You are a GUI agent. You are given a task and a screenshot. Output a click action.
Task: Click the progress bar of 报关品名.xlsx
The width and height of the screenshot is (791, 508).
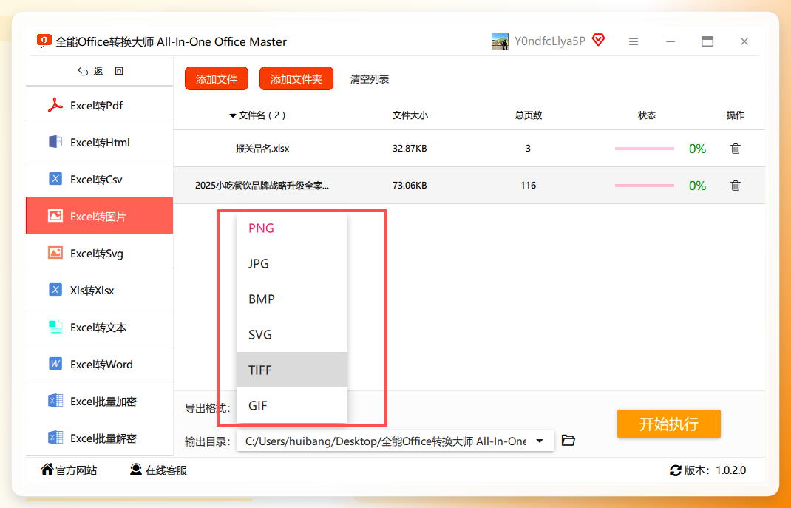coord(644,149)
